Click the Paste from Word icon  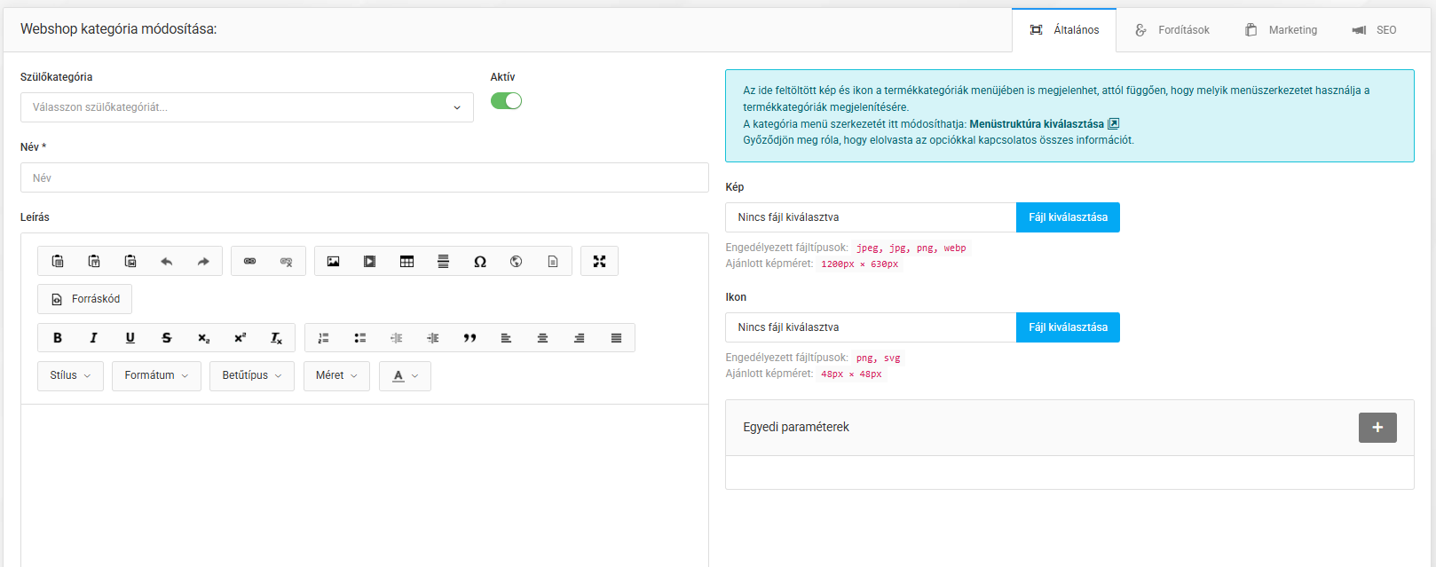click(130, 262)
